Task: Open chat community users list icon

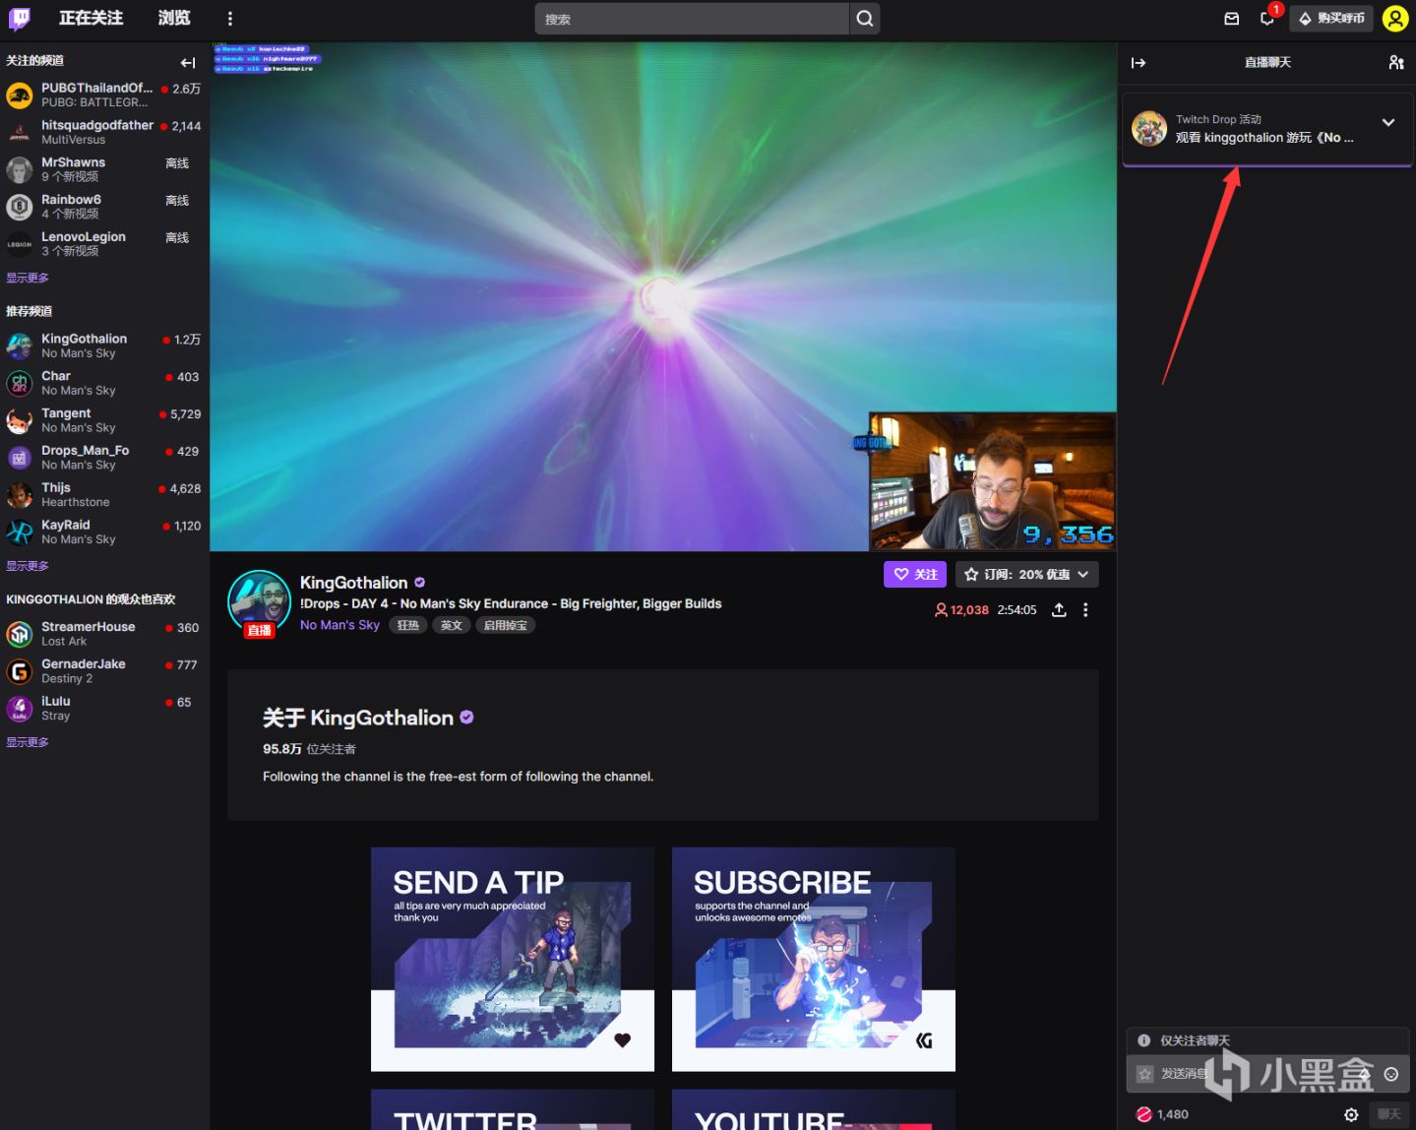Action: [x=1395, y=62]
